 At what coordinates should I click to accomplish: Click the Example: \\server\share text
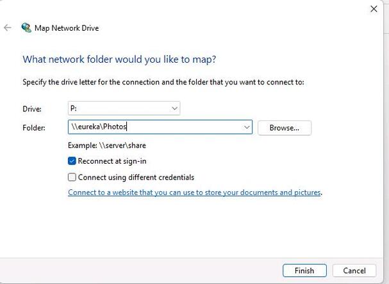pos(107,145)
